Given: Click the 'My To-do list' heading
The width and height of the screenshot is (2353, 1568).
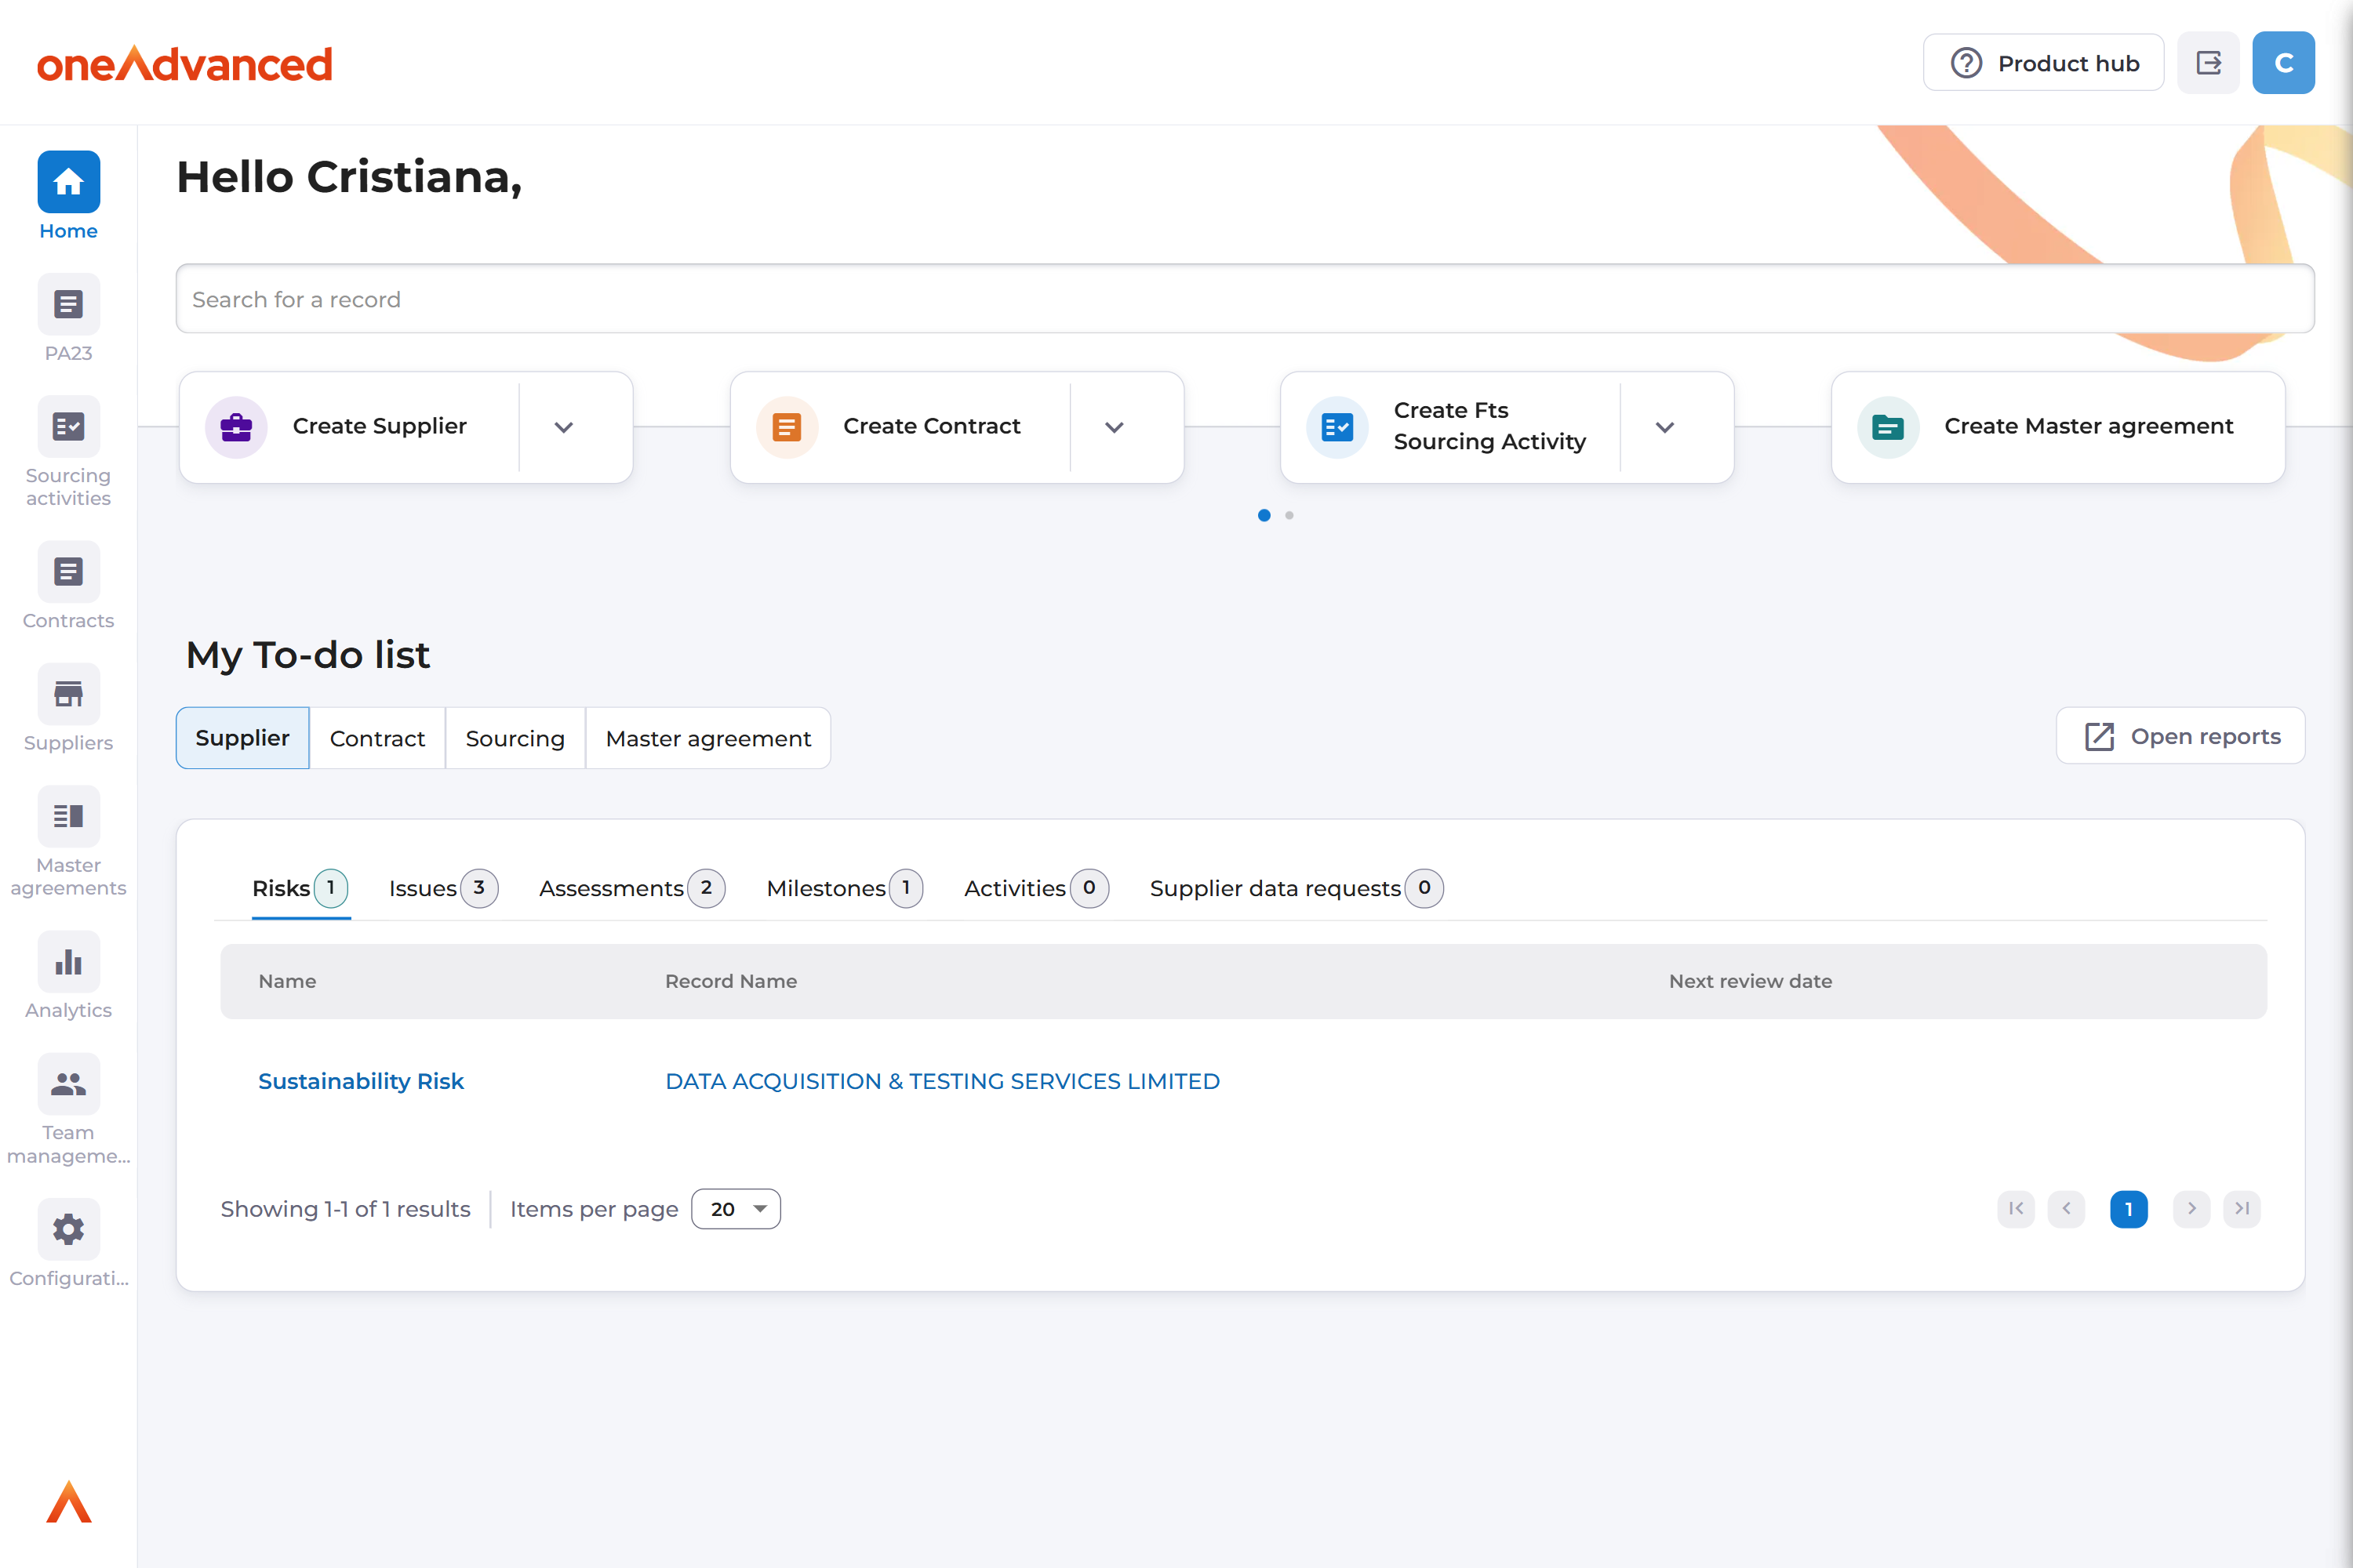Looking at the screenshot, I should click(307, 655).
